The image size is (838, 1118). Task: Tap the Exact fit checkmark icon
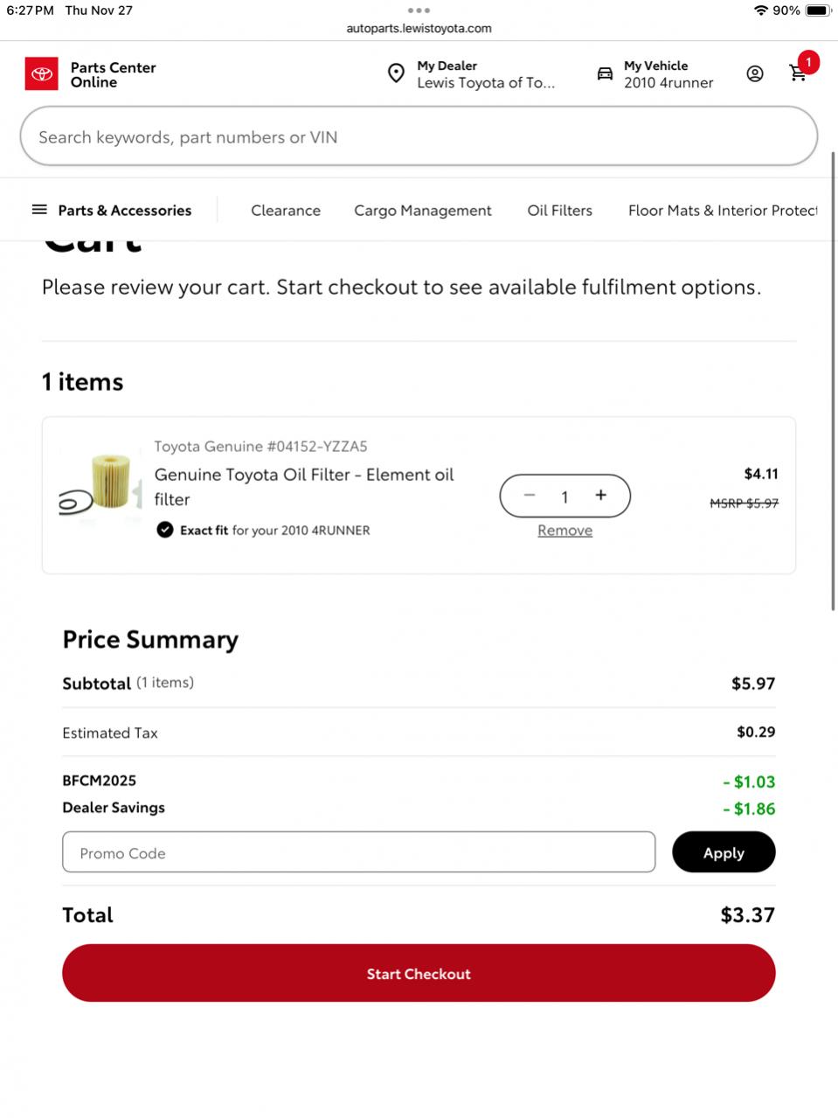point(165,530)
